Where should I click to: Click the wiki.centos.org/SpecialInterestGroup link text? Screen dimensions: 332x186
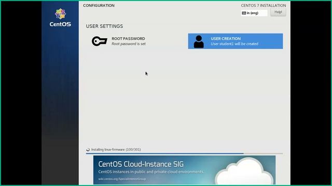pyautogui.click(x=122, y=179)
